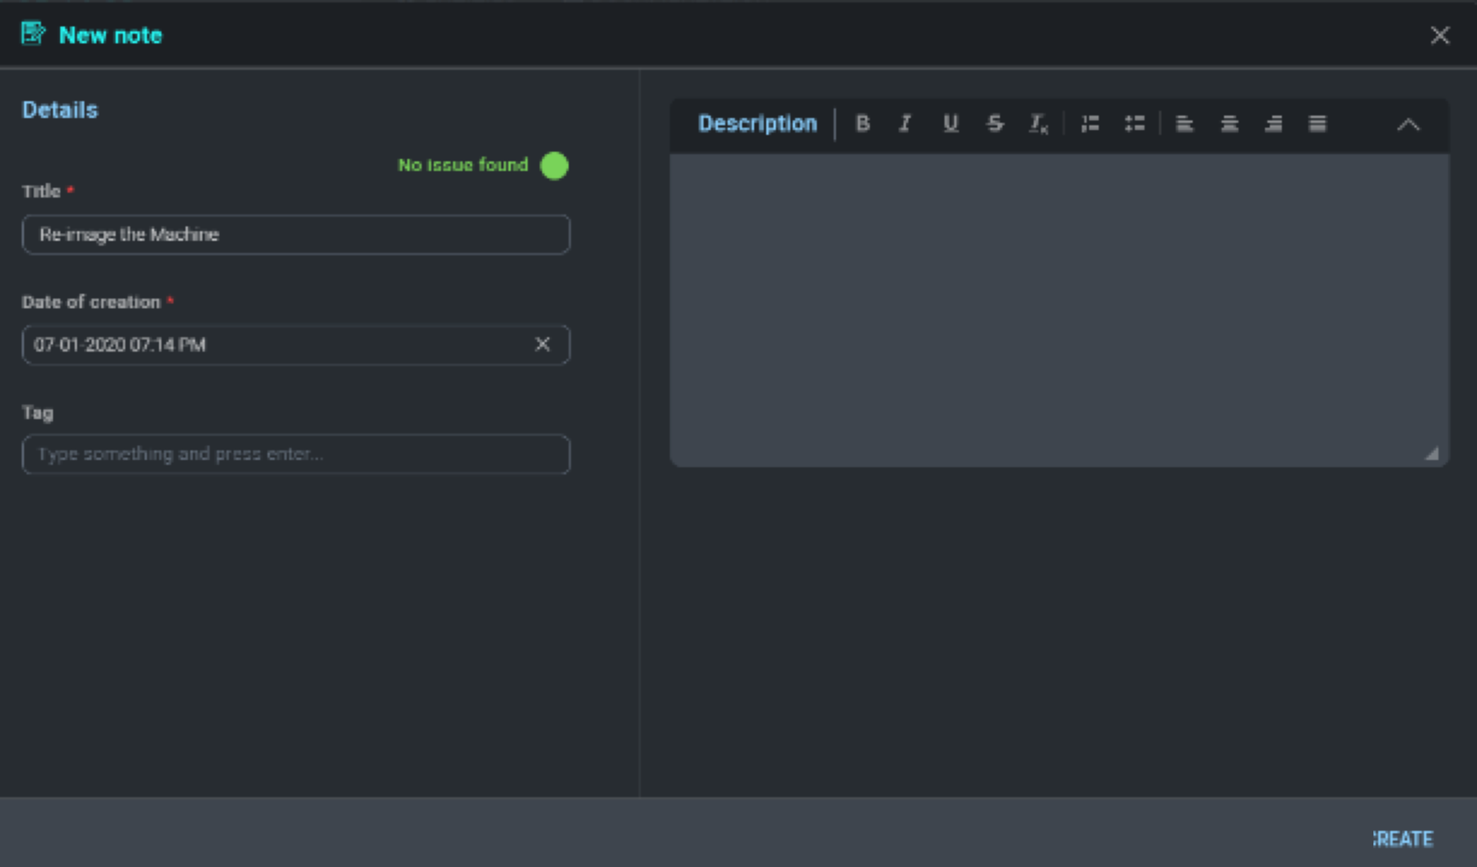
Task: Close the New note dialog
Action: [x=1439, y=35]
